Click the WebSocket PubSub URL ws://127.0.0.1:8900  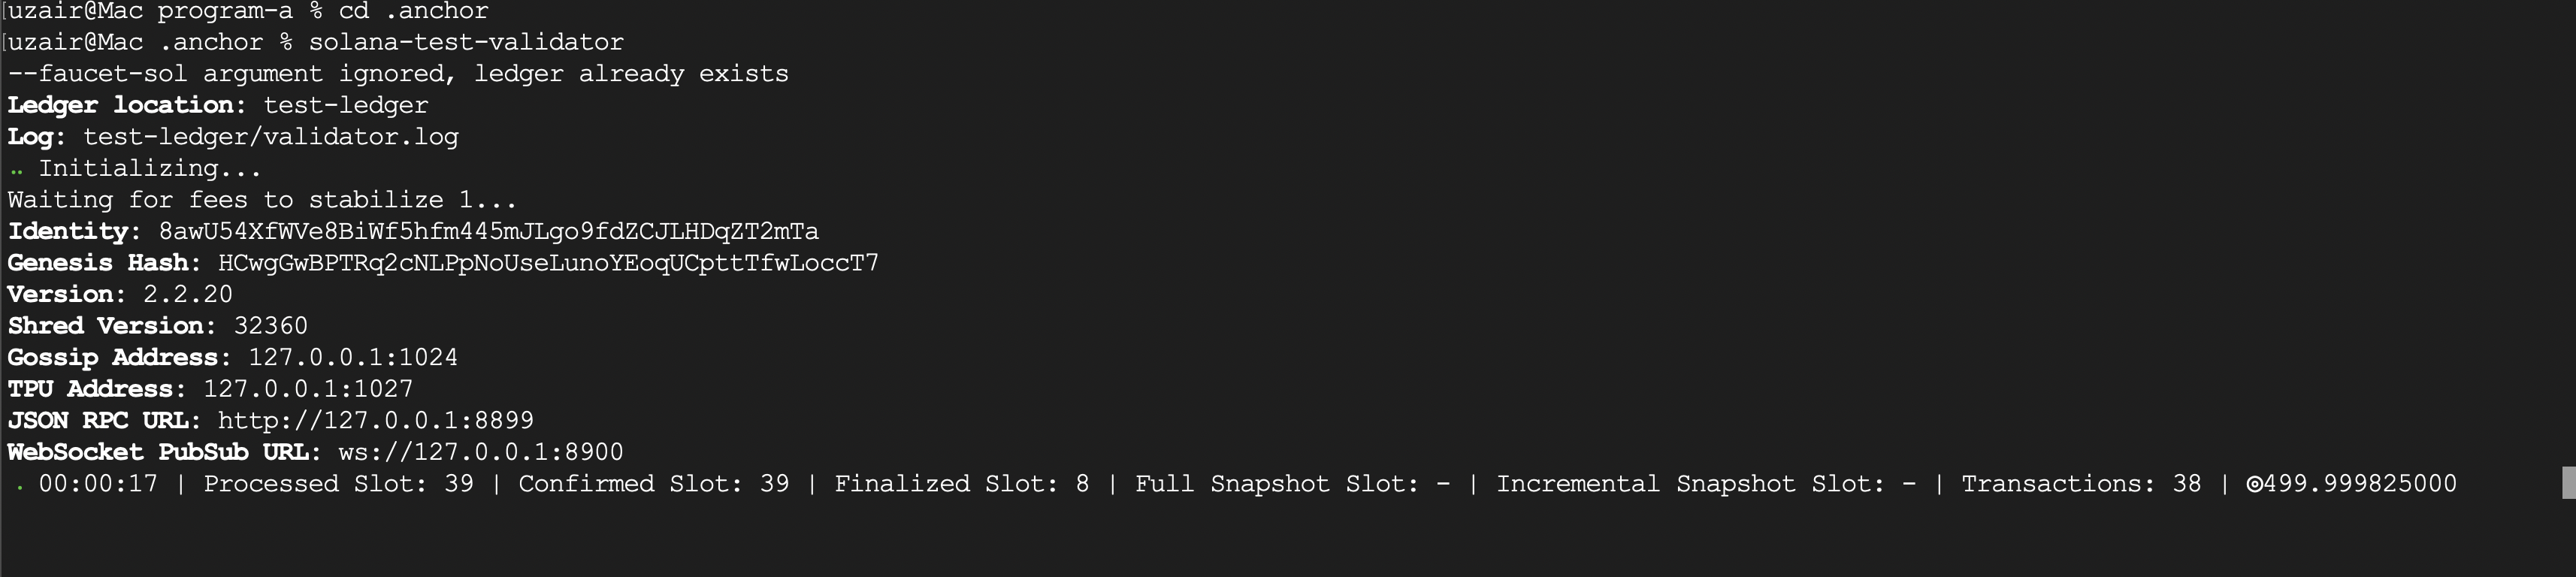click(x=480, y=452)
